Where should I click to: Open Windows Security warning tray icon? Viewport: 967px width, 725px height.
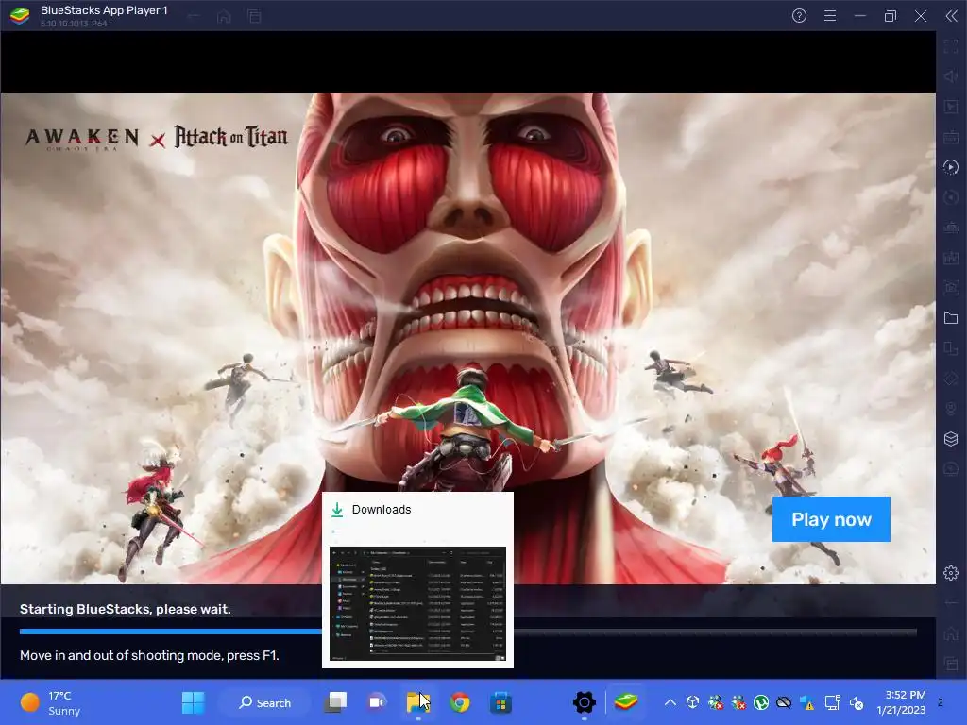[x=806, y=702]
